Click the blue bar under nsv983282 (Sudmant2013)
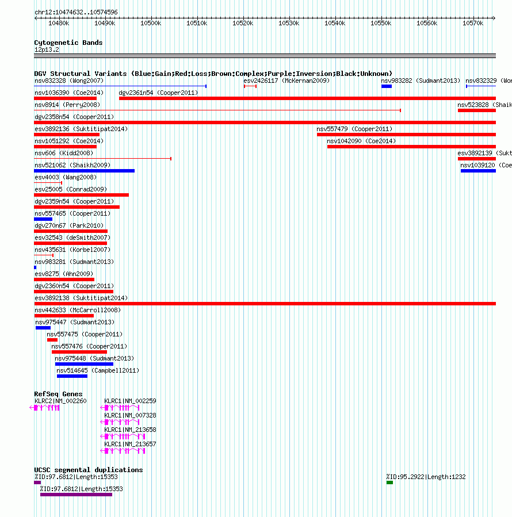 click(x=387, y=86)
